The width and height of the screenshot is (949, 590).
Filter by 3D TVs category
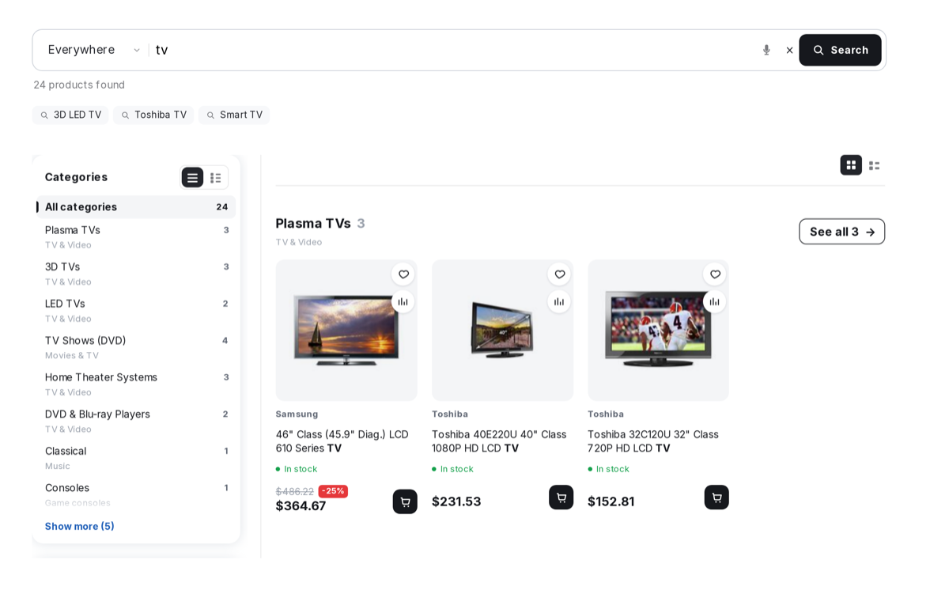[136, 274]
